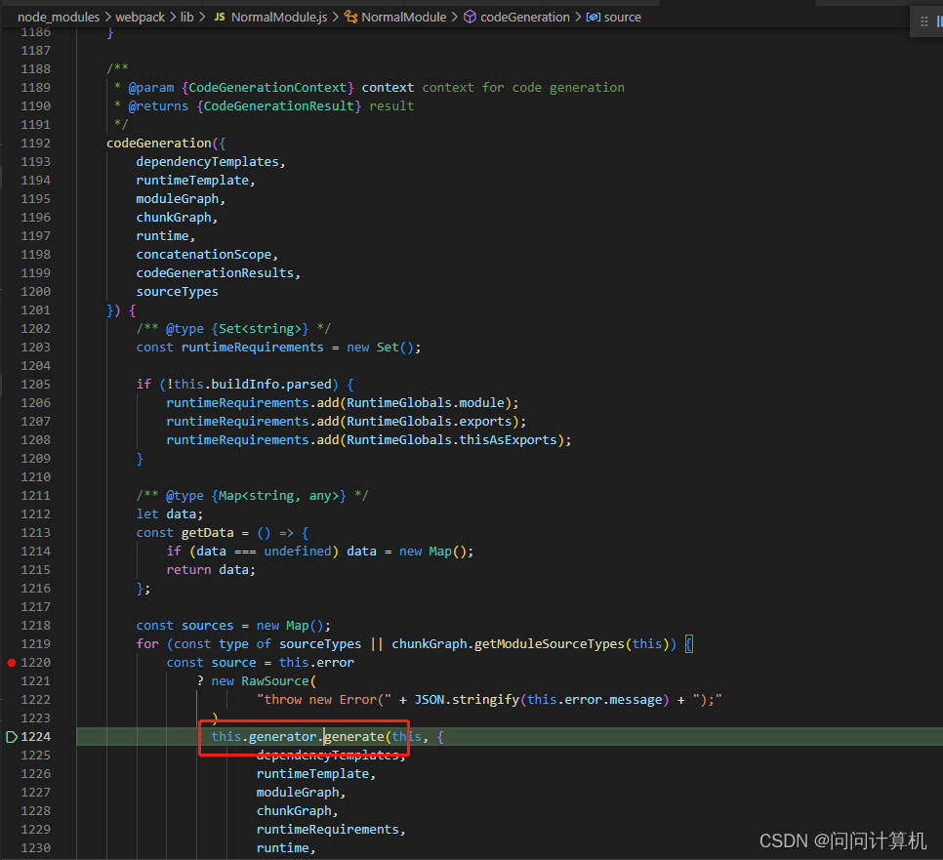Click the codeGeneration method name on line 1192
The height and width of the screenshot is (860, 943).
pyautogui.click(x=159, y=143)
